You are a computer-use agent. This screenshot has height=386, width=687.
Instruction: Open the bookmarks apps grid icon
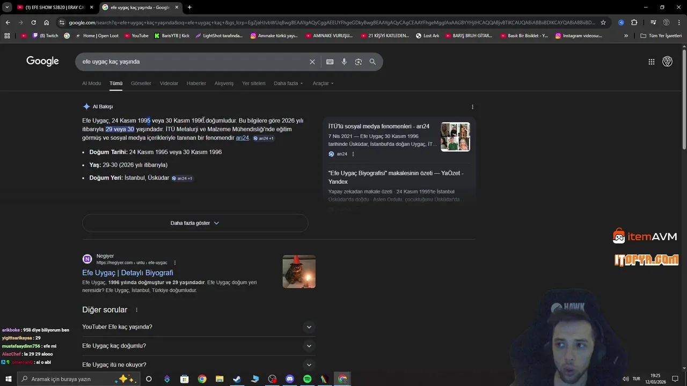click(7, 35)
